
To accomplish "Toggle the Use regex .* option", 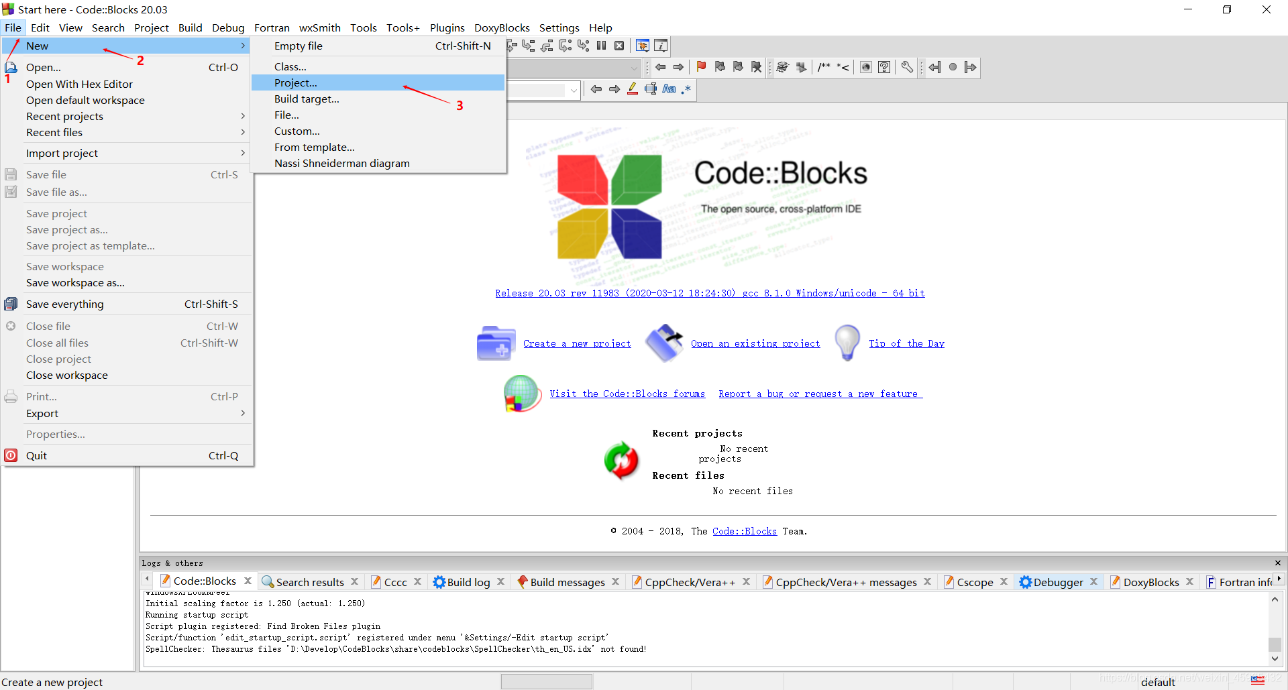I will coord(686,89).
